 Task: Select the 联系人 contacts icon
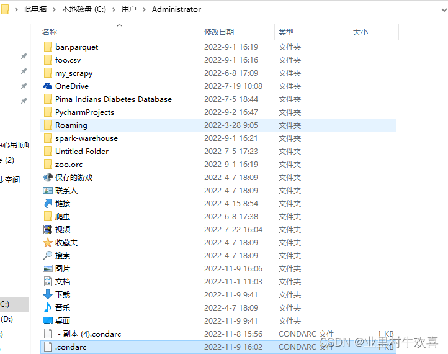pos(48,191)
